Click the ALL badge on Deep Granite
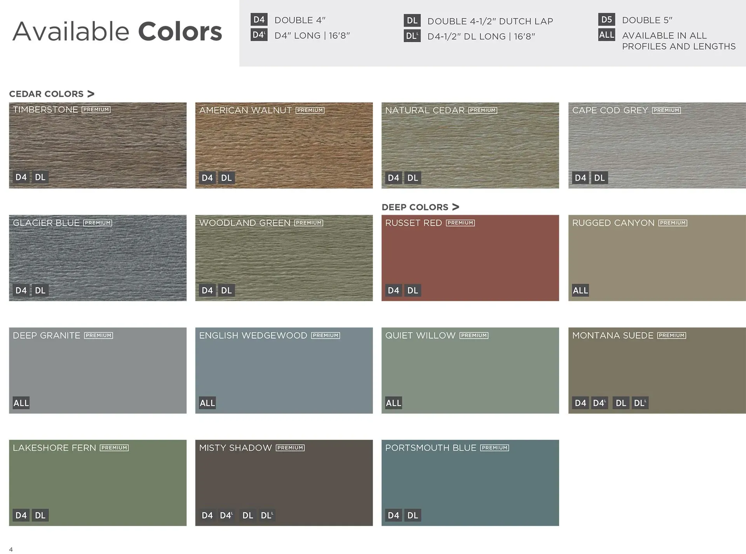This screenshot has height=554, width=746. coord(21,403)
